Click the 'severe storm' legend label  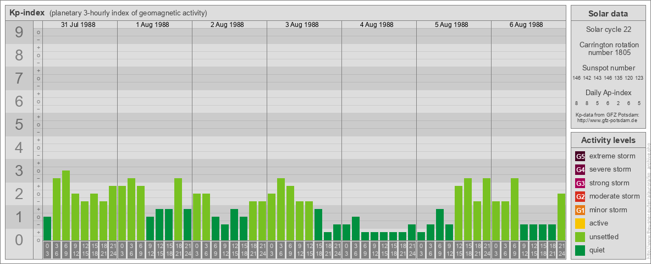pyautogui.click(x=610, y=169)
